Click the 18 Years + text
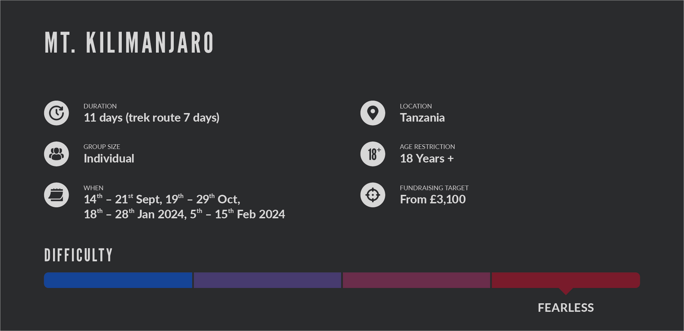Viewport: 684px width, 331px height. tap(427, 158)
